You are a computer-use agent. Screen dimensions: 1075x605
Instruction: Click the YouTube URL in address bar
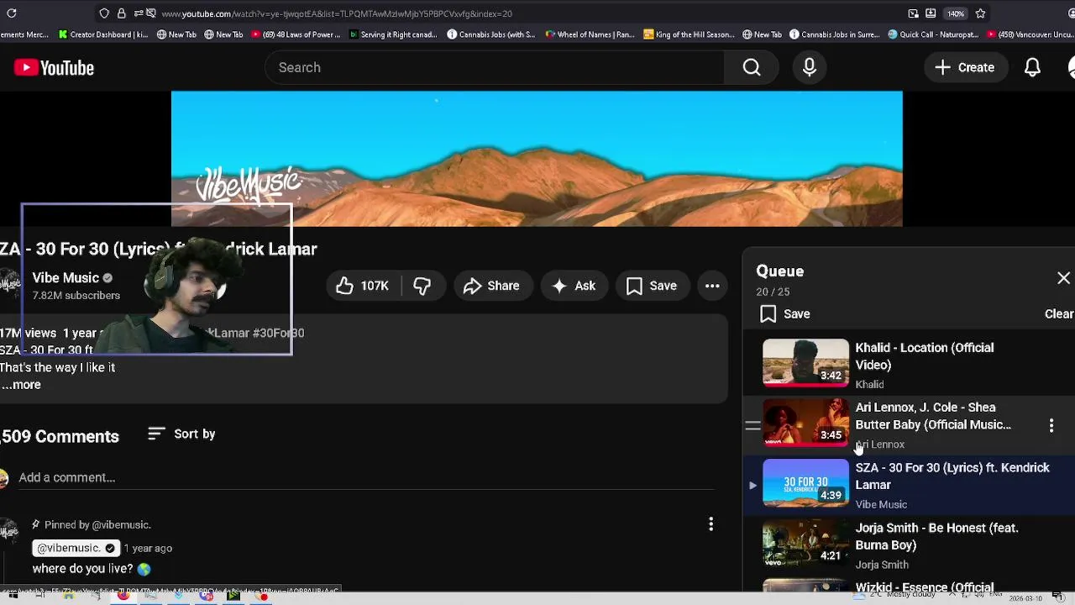[337, 13]
